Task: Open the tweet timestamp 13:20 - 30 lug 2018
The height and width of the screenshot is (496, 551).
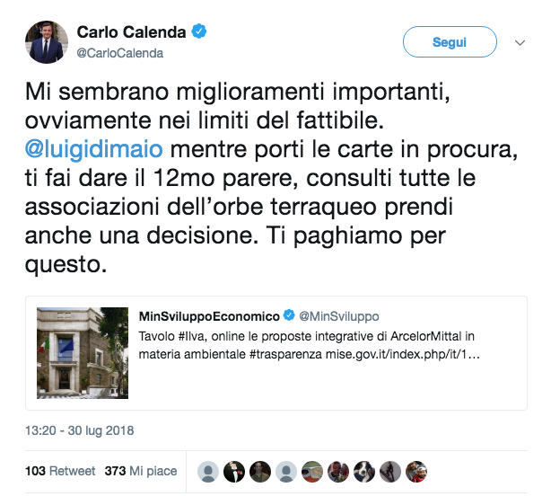Action: (x=79, y=430)
